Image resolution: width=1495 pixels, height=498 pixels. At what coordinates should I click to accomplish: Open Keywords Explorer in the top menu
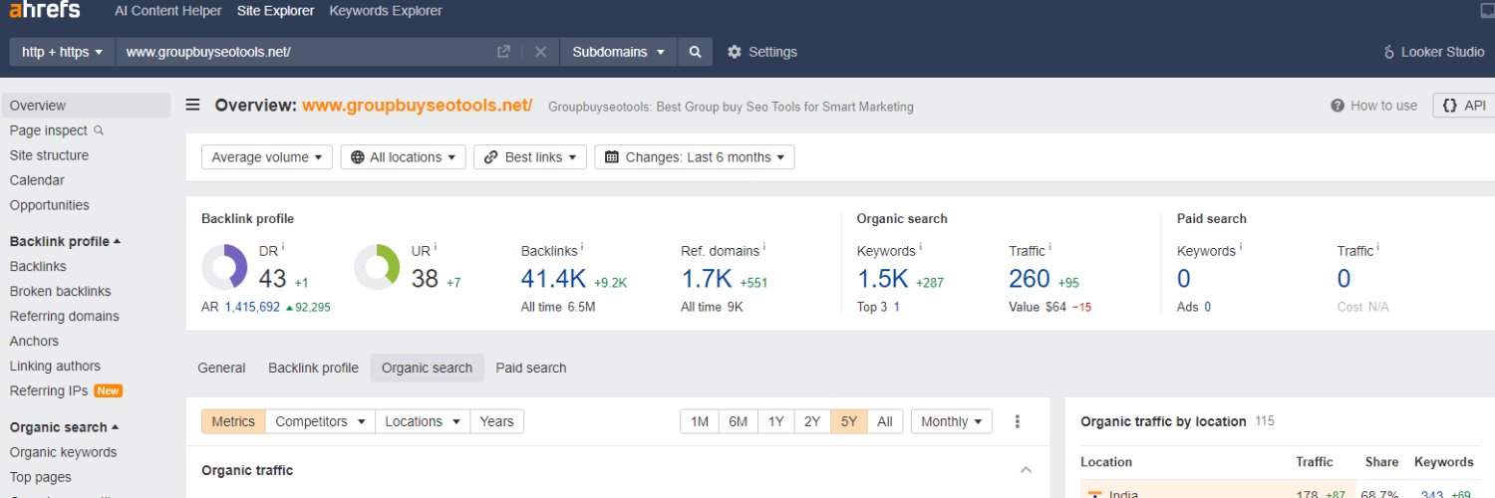tap(386, 11)
